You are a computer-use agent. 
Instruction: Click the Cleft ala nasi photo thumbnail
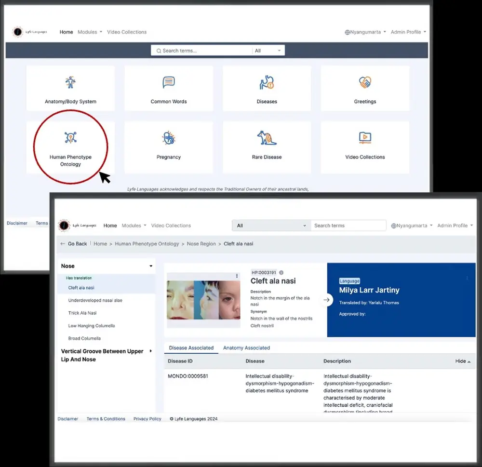[x=203, y=300]
